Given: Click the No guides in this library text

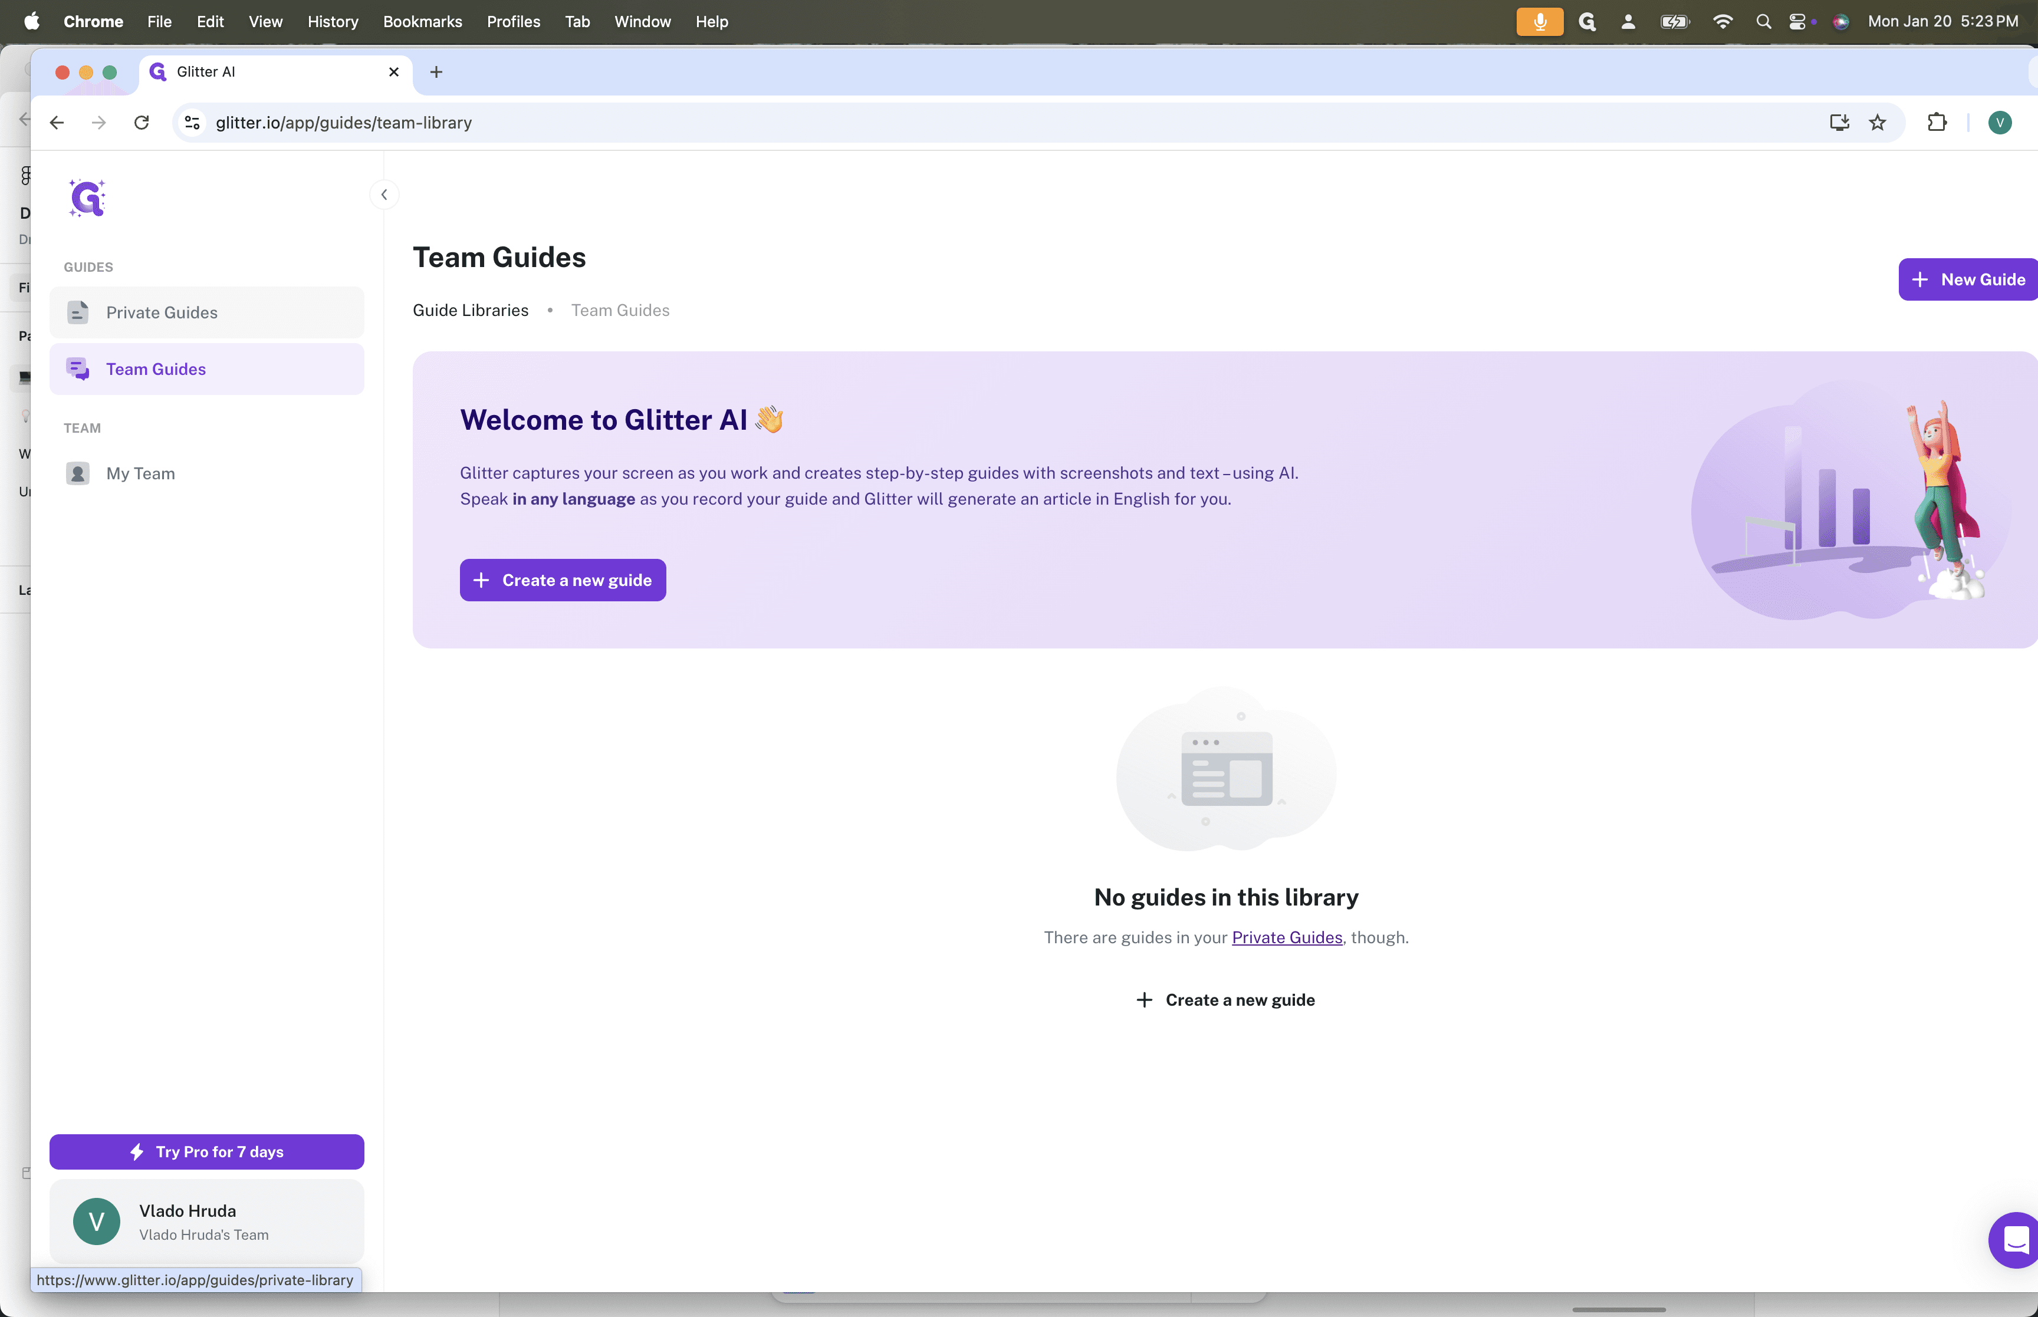Looking at the screenshot, I should [1225, 896].
